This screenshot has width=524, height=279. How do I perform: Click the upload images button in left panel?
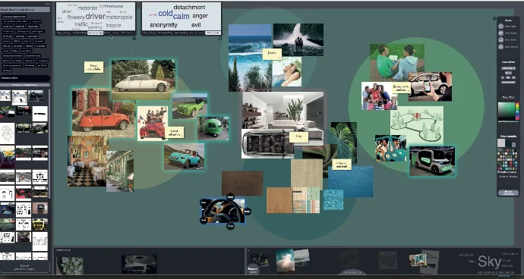pyautogui.click(x=24, y=268)
